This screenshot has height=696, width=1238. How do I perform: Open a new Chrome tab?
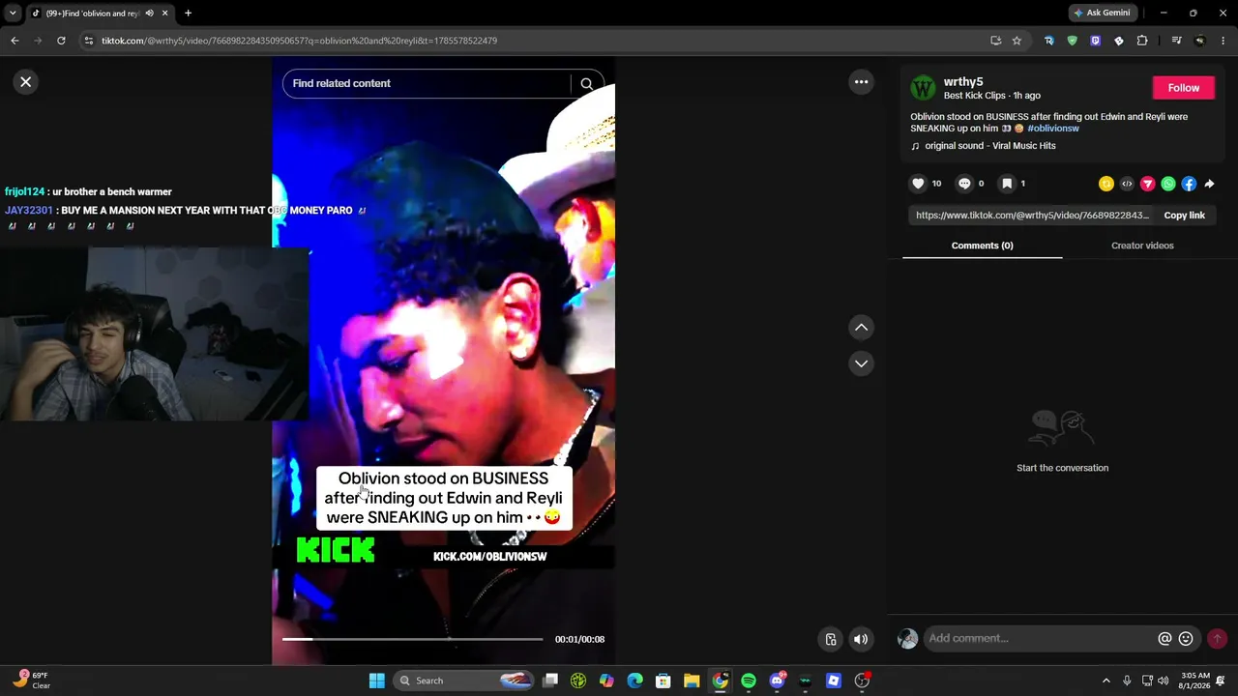188,13
